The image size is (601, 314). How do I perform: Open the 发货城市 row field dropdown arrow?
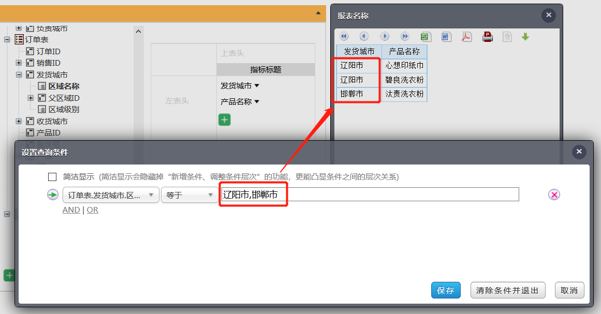257,86
